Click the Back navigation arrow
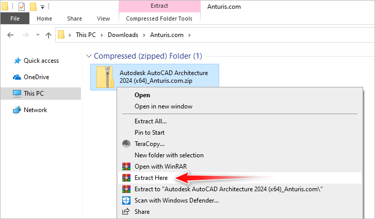The image size is (375, 219). [x=10, y=35]
